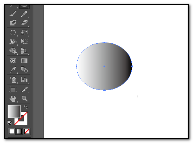Click the top anchor point of the ellipse
The height and width of the screenshot is (143, 193).
(x=104, y=42)
